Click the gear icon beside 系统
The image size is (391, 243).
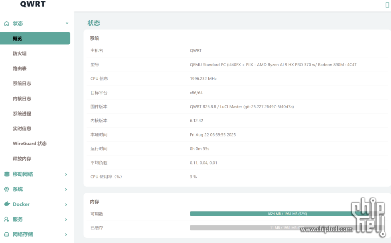[x=6, y=189]
